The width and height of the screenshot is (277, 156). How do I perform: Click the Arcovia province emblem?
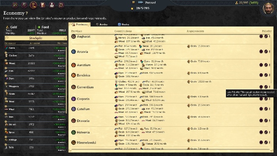(74, 51)
